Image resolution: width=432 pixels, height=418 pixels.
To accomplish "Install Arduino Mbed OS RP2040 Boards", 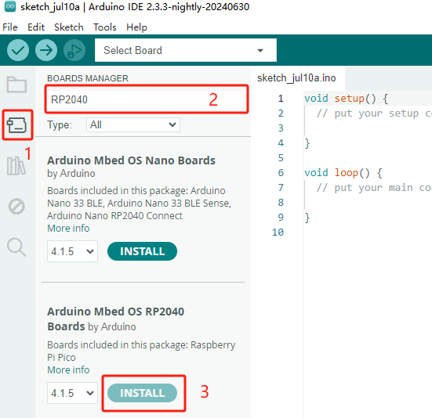I will pos(142,393).
